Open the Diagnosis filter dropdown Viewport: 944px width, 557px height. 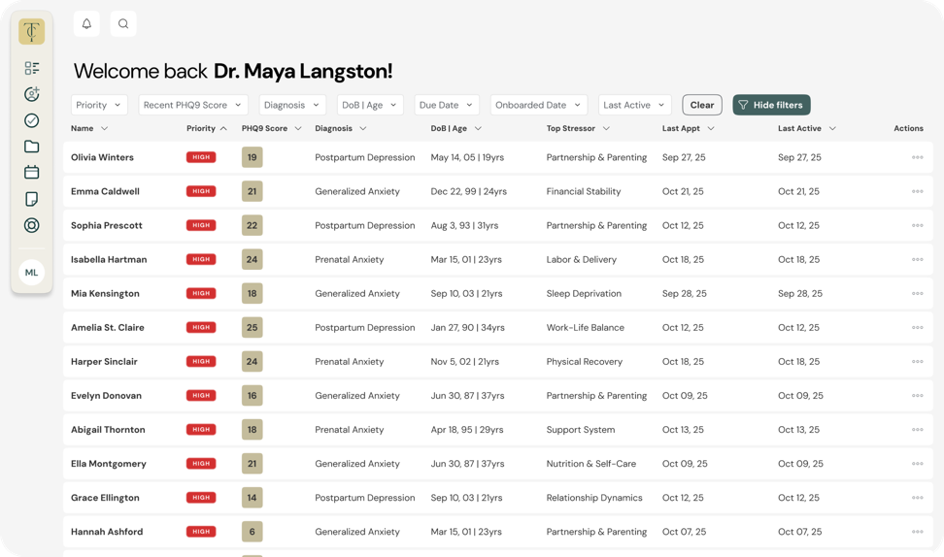pyautogui.click(x=292, y=105)
